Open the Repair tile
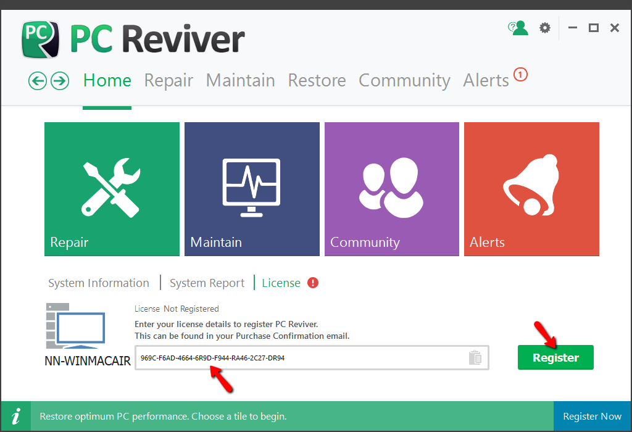 pyautogui.click(x=112, y=189)
